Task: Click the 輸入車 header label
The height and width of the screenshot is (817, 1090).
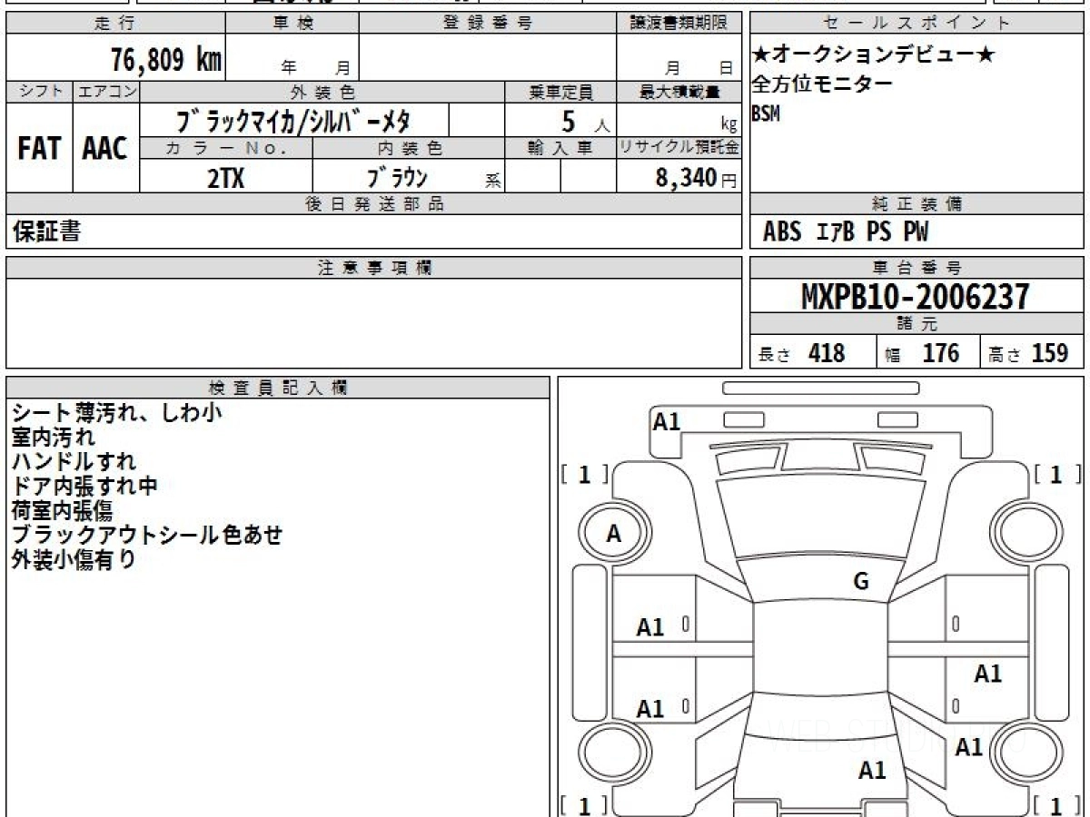Action: point(560,148)
